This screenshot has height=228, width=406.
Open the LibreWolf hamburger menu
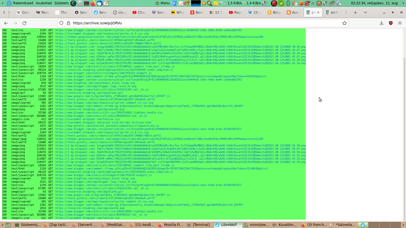click(x=400, y=23)
